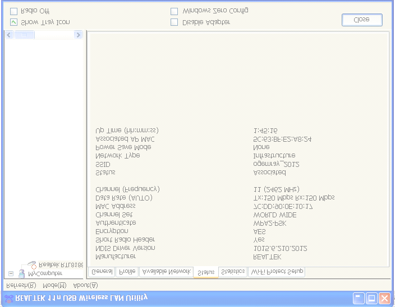Image resolution: width=395 pixels, height=307 pixels.
Task: Click the Status label in the status list
Action: click(x=105, y=173)
